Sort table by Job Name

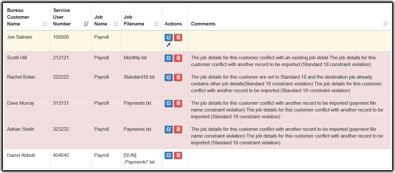point(116,24)
